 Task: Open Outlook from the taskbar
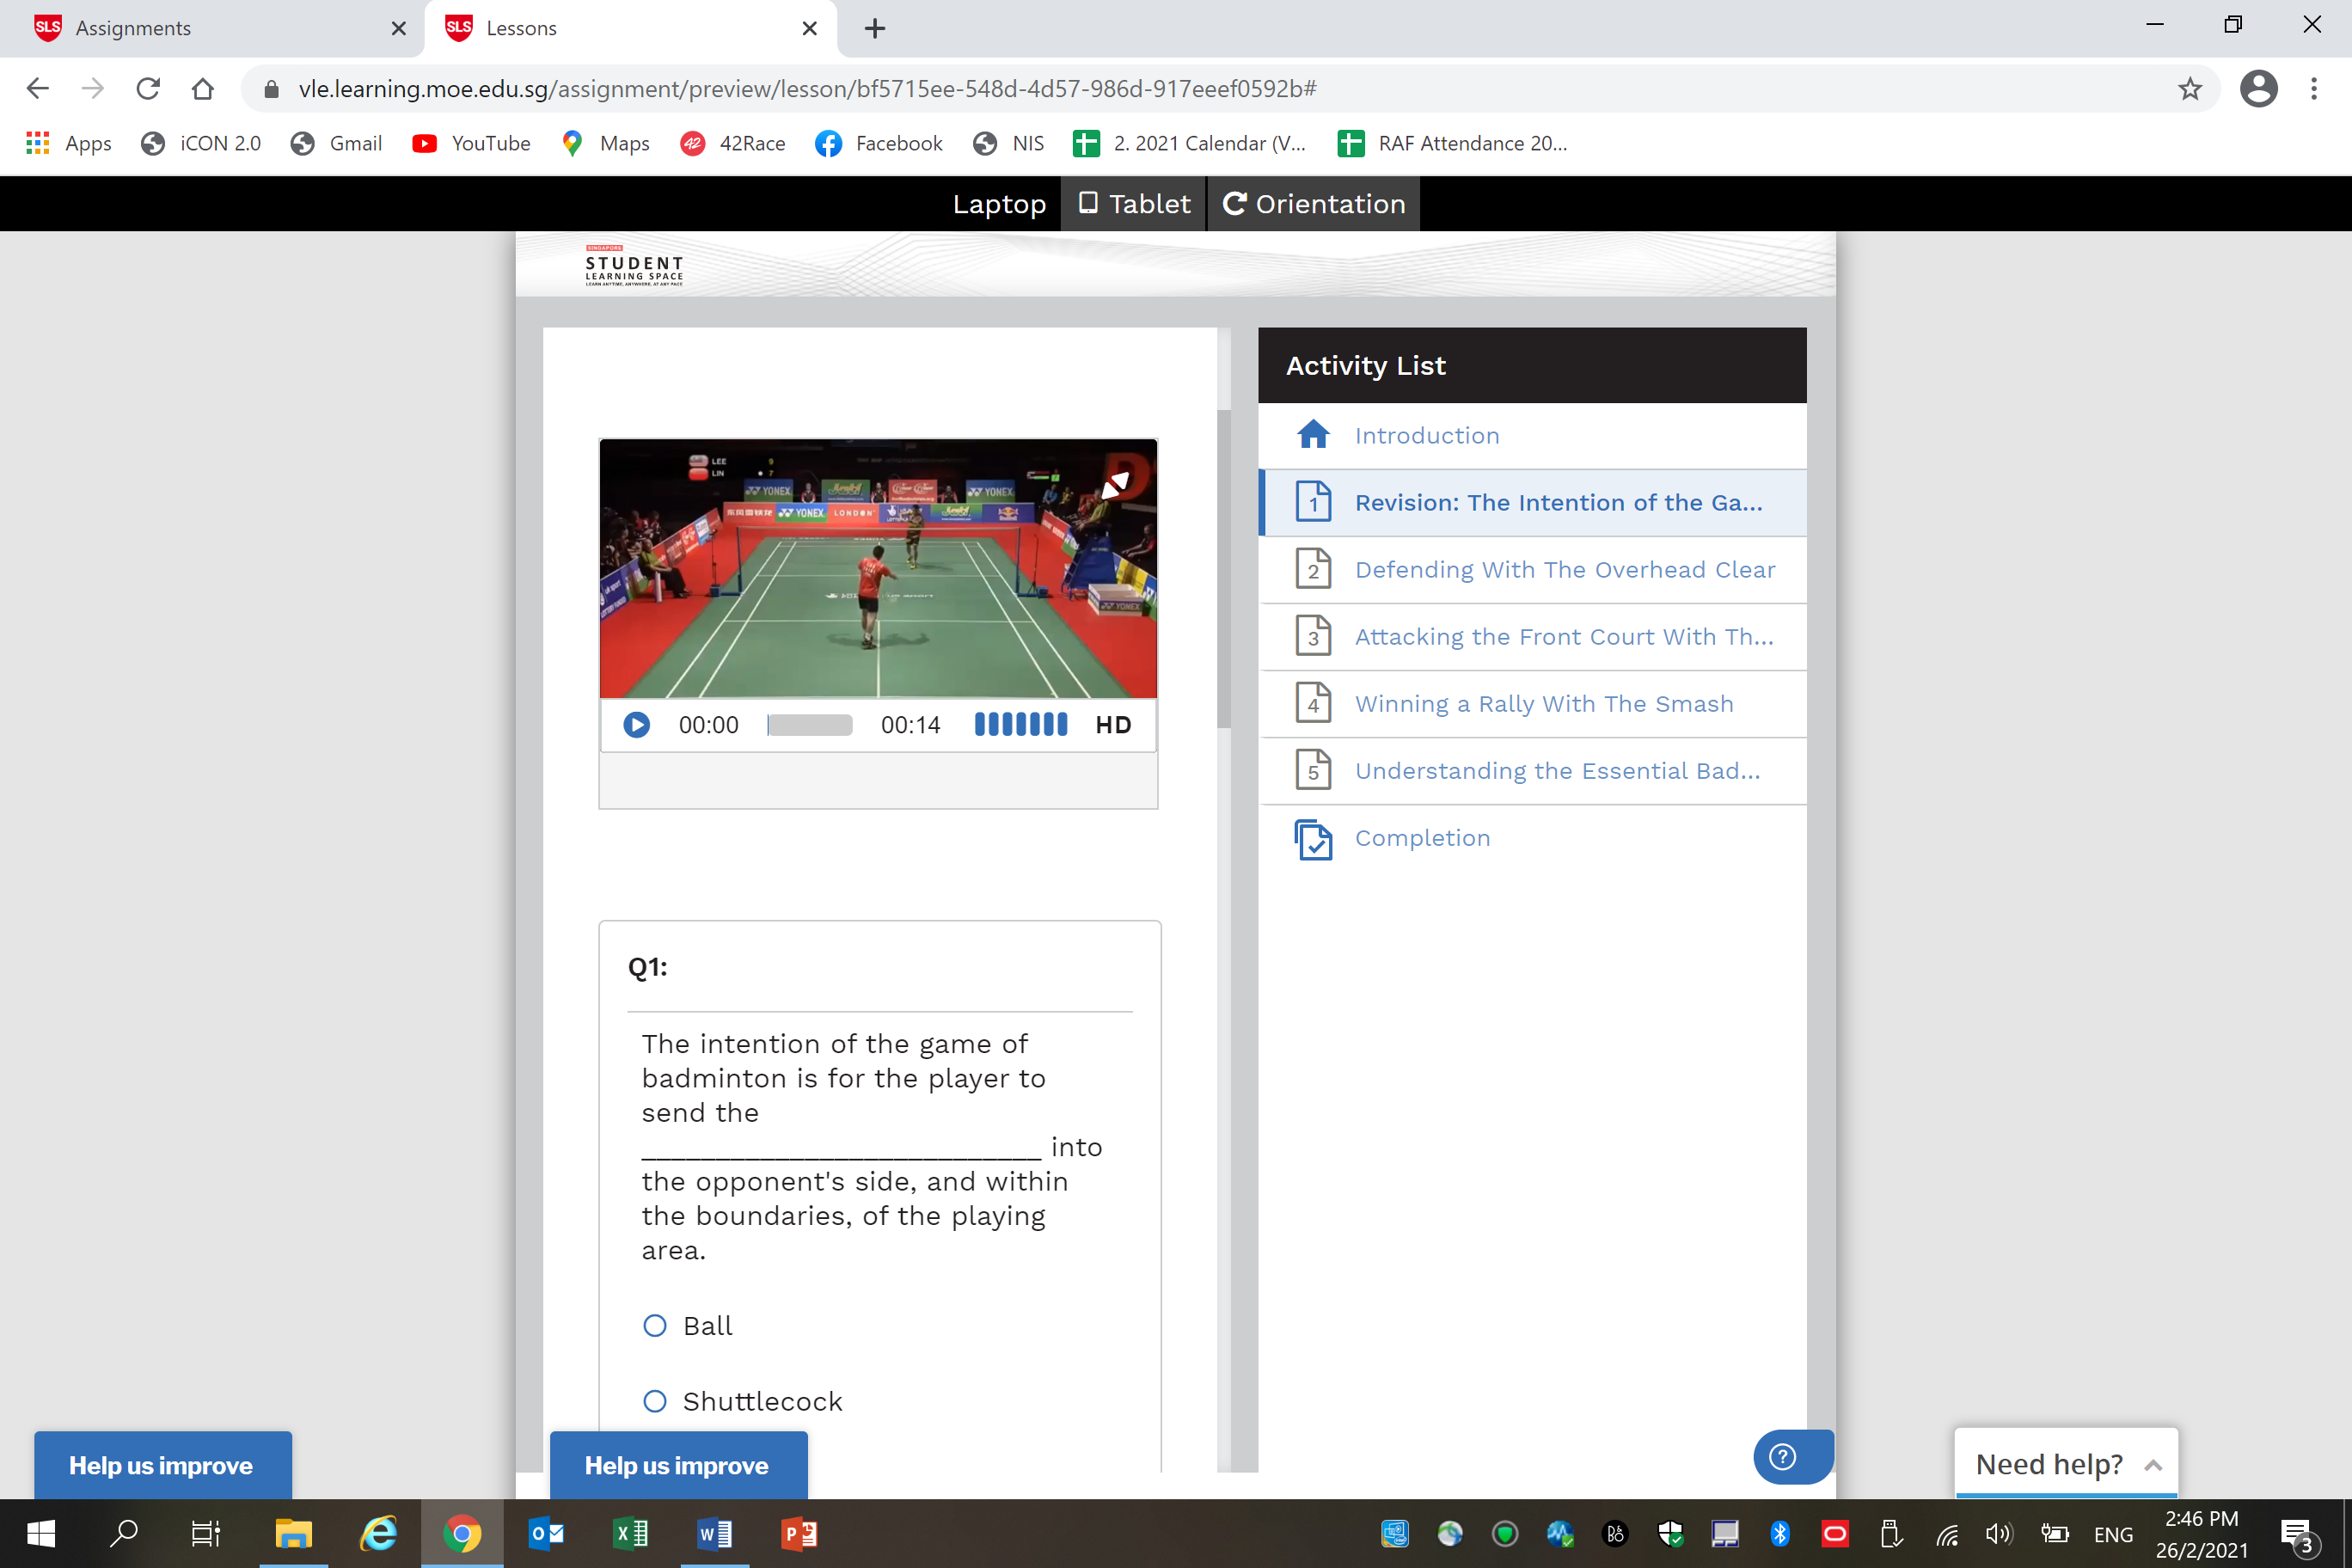tap(546, 1533)
